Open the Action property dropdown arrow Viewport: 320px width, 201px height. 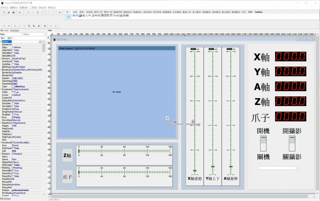pyautogui.click(x=40, y=42)
